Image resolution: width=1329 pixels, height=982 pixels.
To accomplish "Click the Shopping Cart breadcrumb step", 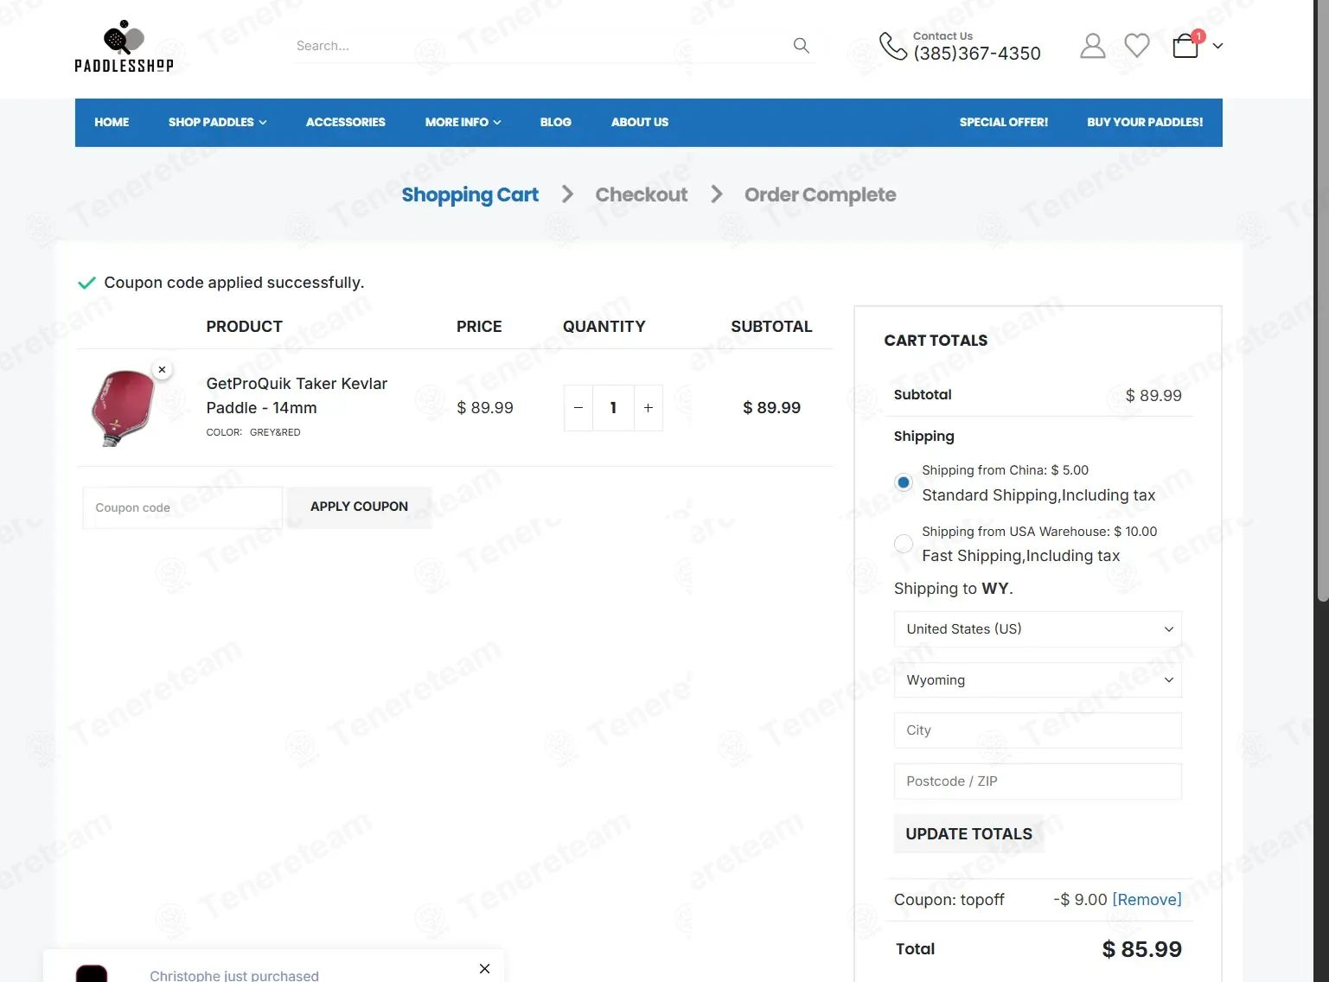I will tap(470, 195).
